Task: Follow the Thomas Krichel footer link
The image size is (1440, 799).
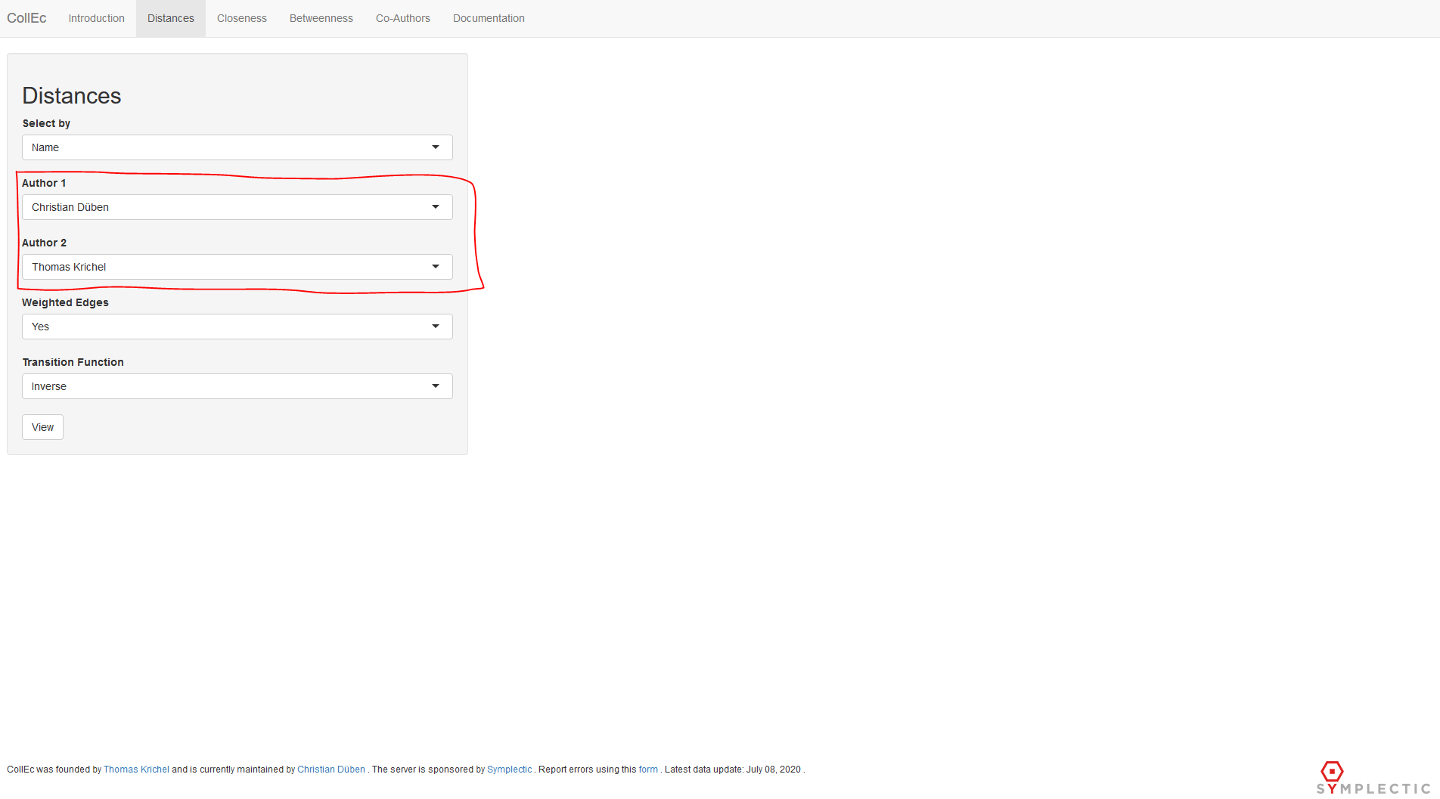Action: (x=136, y=770)
